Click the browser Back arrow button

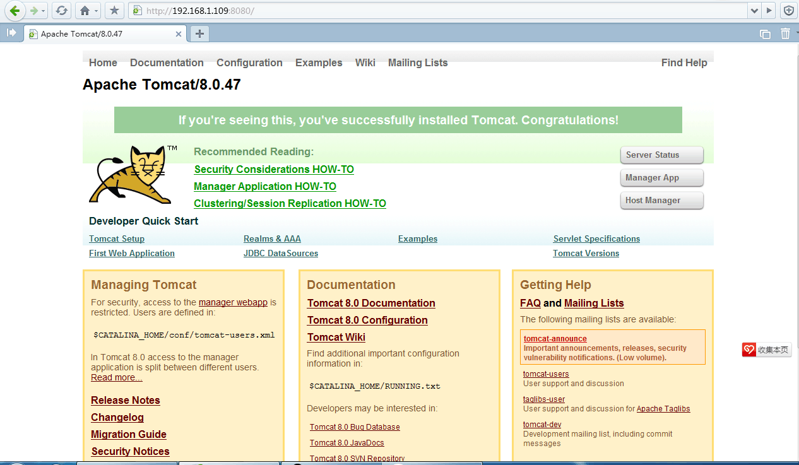[15, 11]
